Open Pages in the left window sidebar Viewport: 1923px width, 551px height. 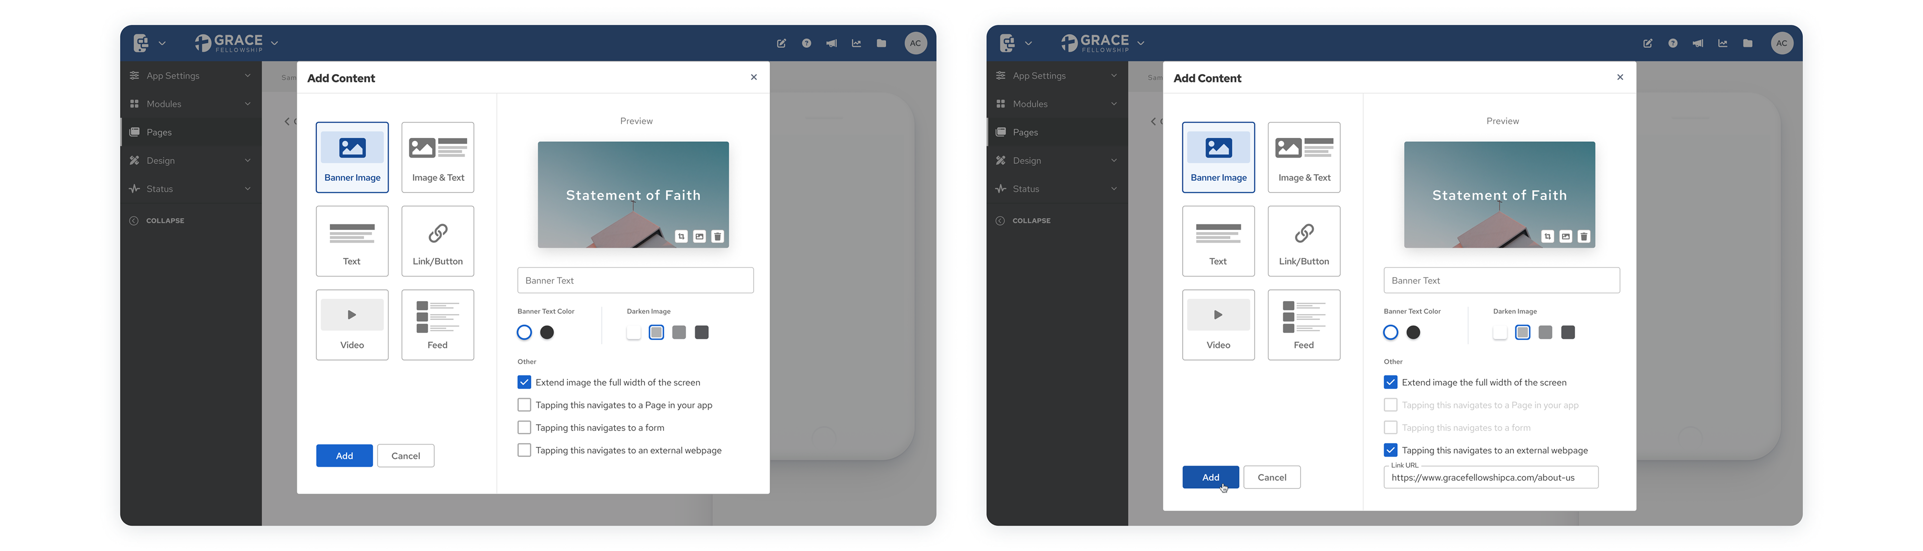(159, 132)
